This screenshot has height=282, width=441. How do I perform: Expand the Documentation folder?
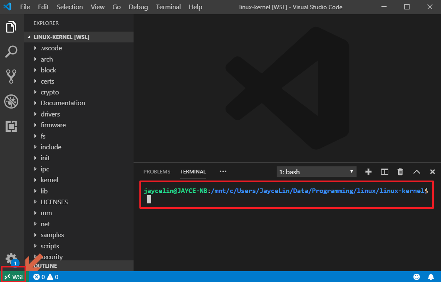[79, 103]
